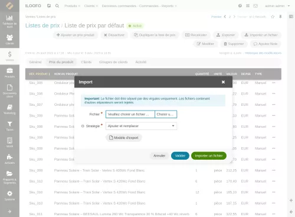Open the Tableaux de bord sidebar icon
The image size is (295, 217).
pyautogui.click(x=9, y=21)
